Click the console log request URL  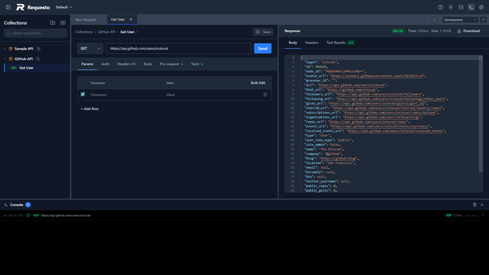[66, 215]
